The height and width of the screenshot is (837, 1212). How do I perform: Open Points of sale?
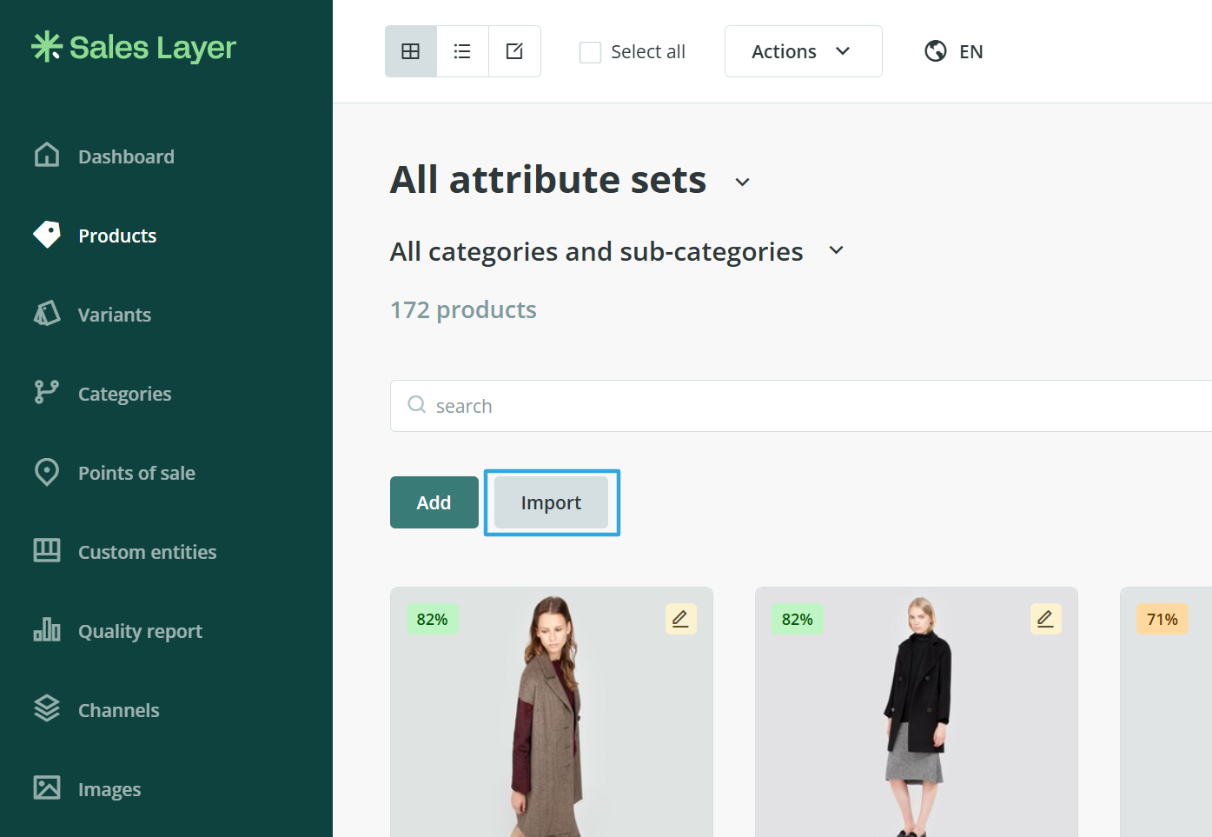tap(136, 473)
